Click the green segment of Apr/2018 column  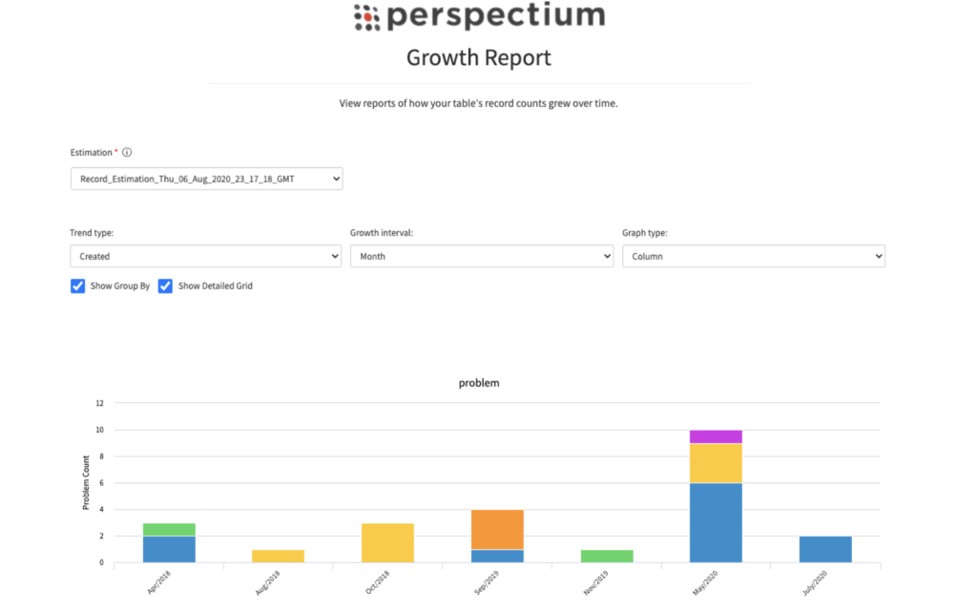pyautogui.click(x=169, y=529)
